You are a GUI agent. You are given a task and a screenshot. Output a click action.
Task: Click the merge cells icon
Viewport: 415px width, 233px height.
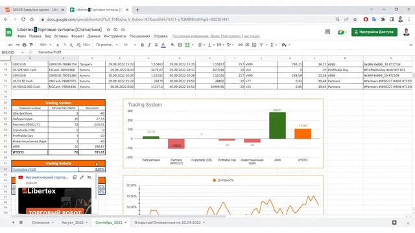[x=187, y=45]
